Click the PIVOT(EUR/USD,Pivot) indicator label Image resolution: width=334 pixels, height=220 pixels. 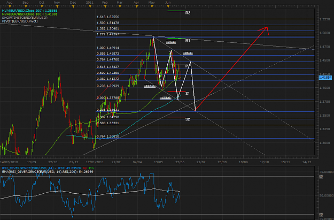point(20,21)
